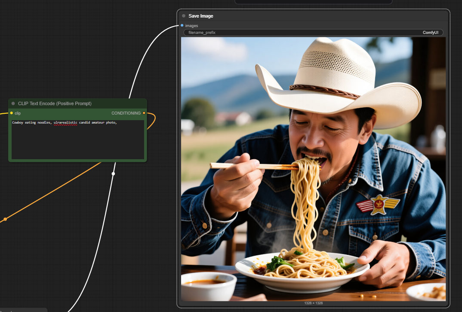Click the CONDITIONING output label
This screenshot has height=312, width=462.
pos(126,113)
